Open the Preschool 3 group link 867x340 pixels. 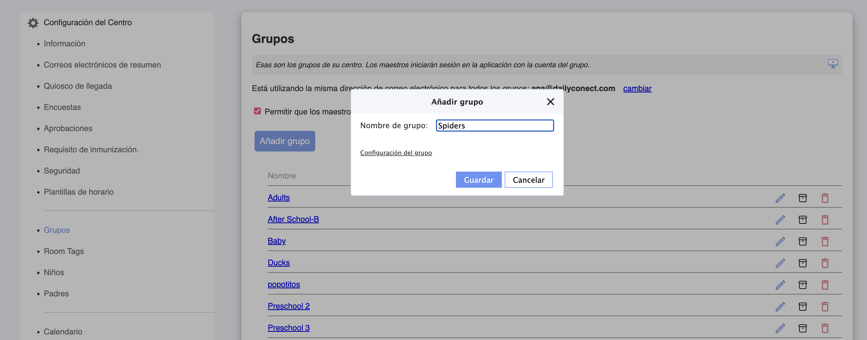(288, 328)
